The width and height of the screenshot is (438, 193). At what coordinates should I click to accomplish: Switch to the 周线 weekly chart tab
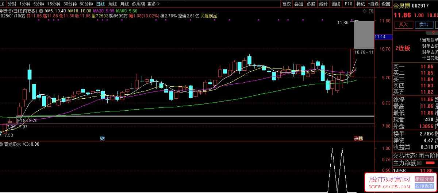(x=112, y=4)
